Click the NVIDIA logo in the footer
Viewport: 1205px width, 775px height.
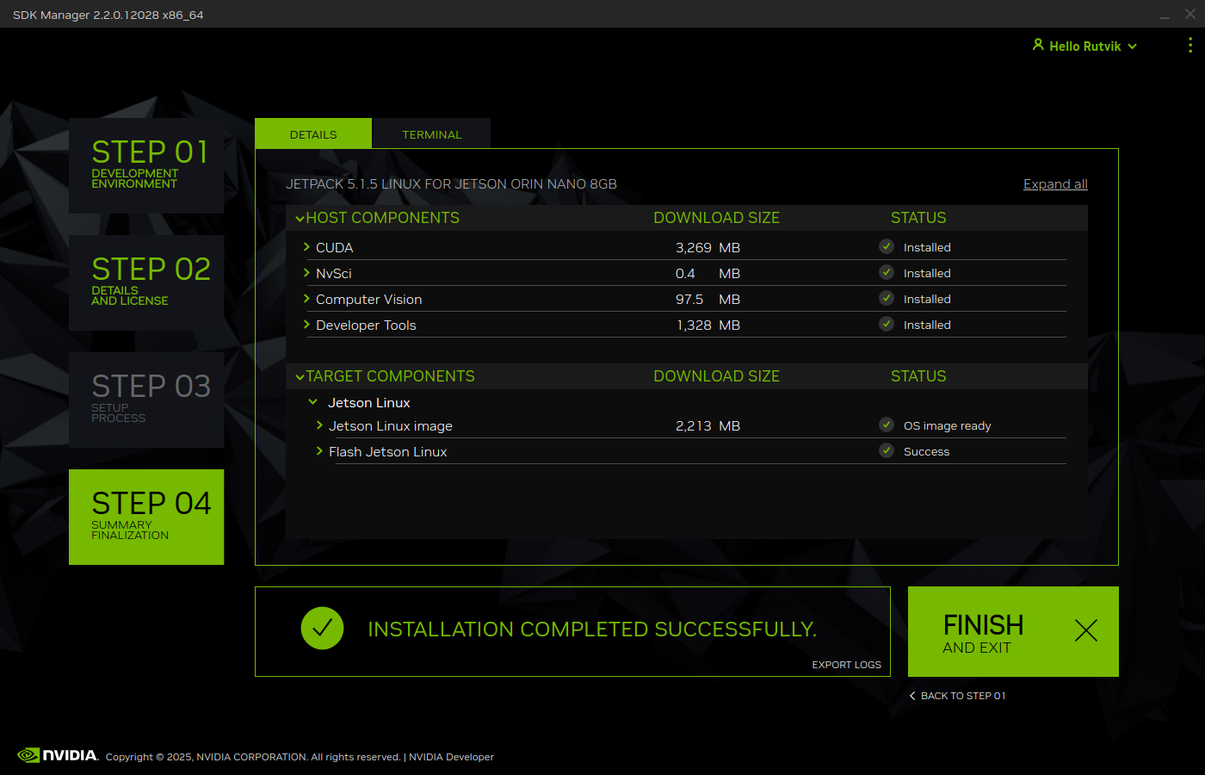58,755
